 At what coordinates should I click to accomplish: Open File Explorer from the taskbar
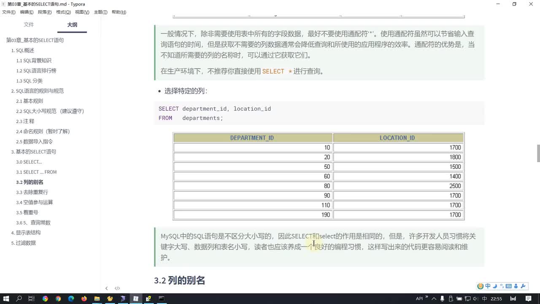[97, 299]
